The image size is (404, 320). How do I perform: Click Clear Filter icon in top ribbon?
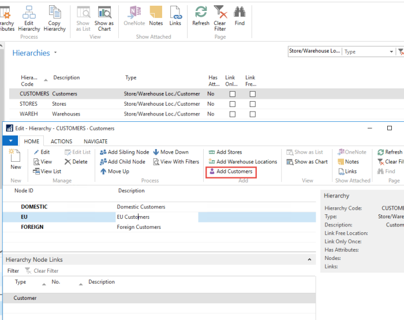click(220, 12)
